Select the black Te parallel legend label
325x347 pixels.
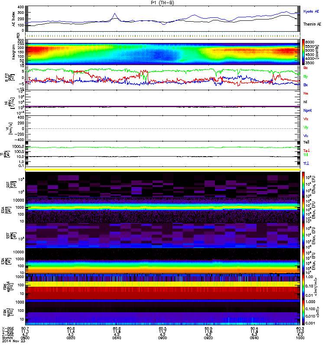coord(306,142)
